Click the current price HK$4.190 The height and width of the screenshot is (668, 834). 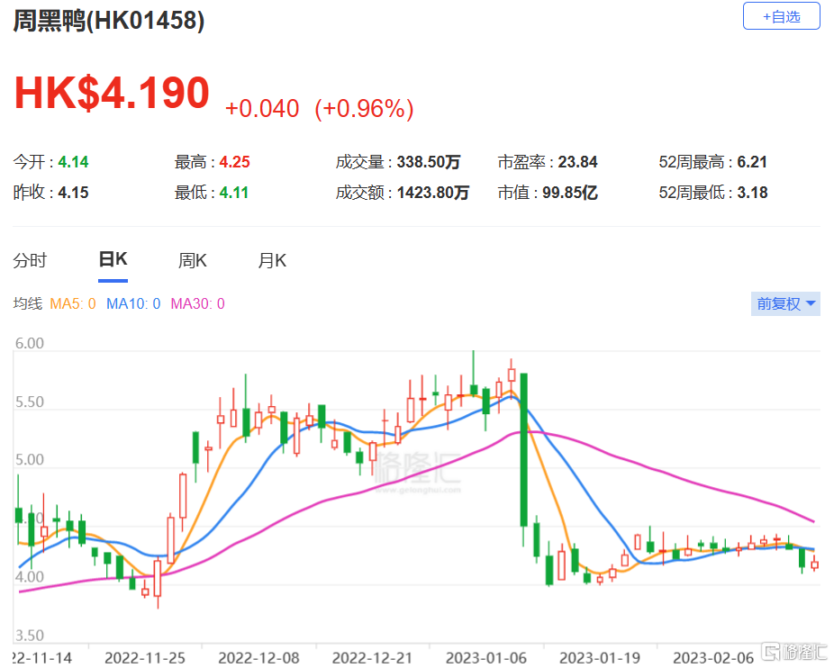[112, 93]
